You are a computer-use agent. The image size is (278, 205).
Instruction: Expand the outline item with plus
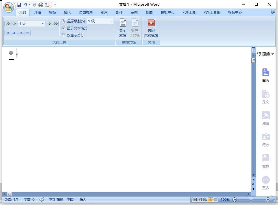21,33
